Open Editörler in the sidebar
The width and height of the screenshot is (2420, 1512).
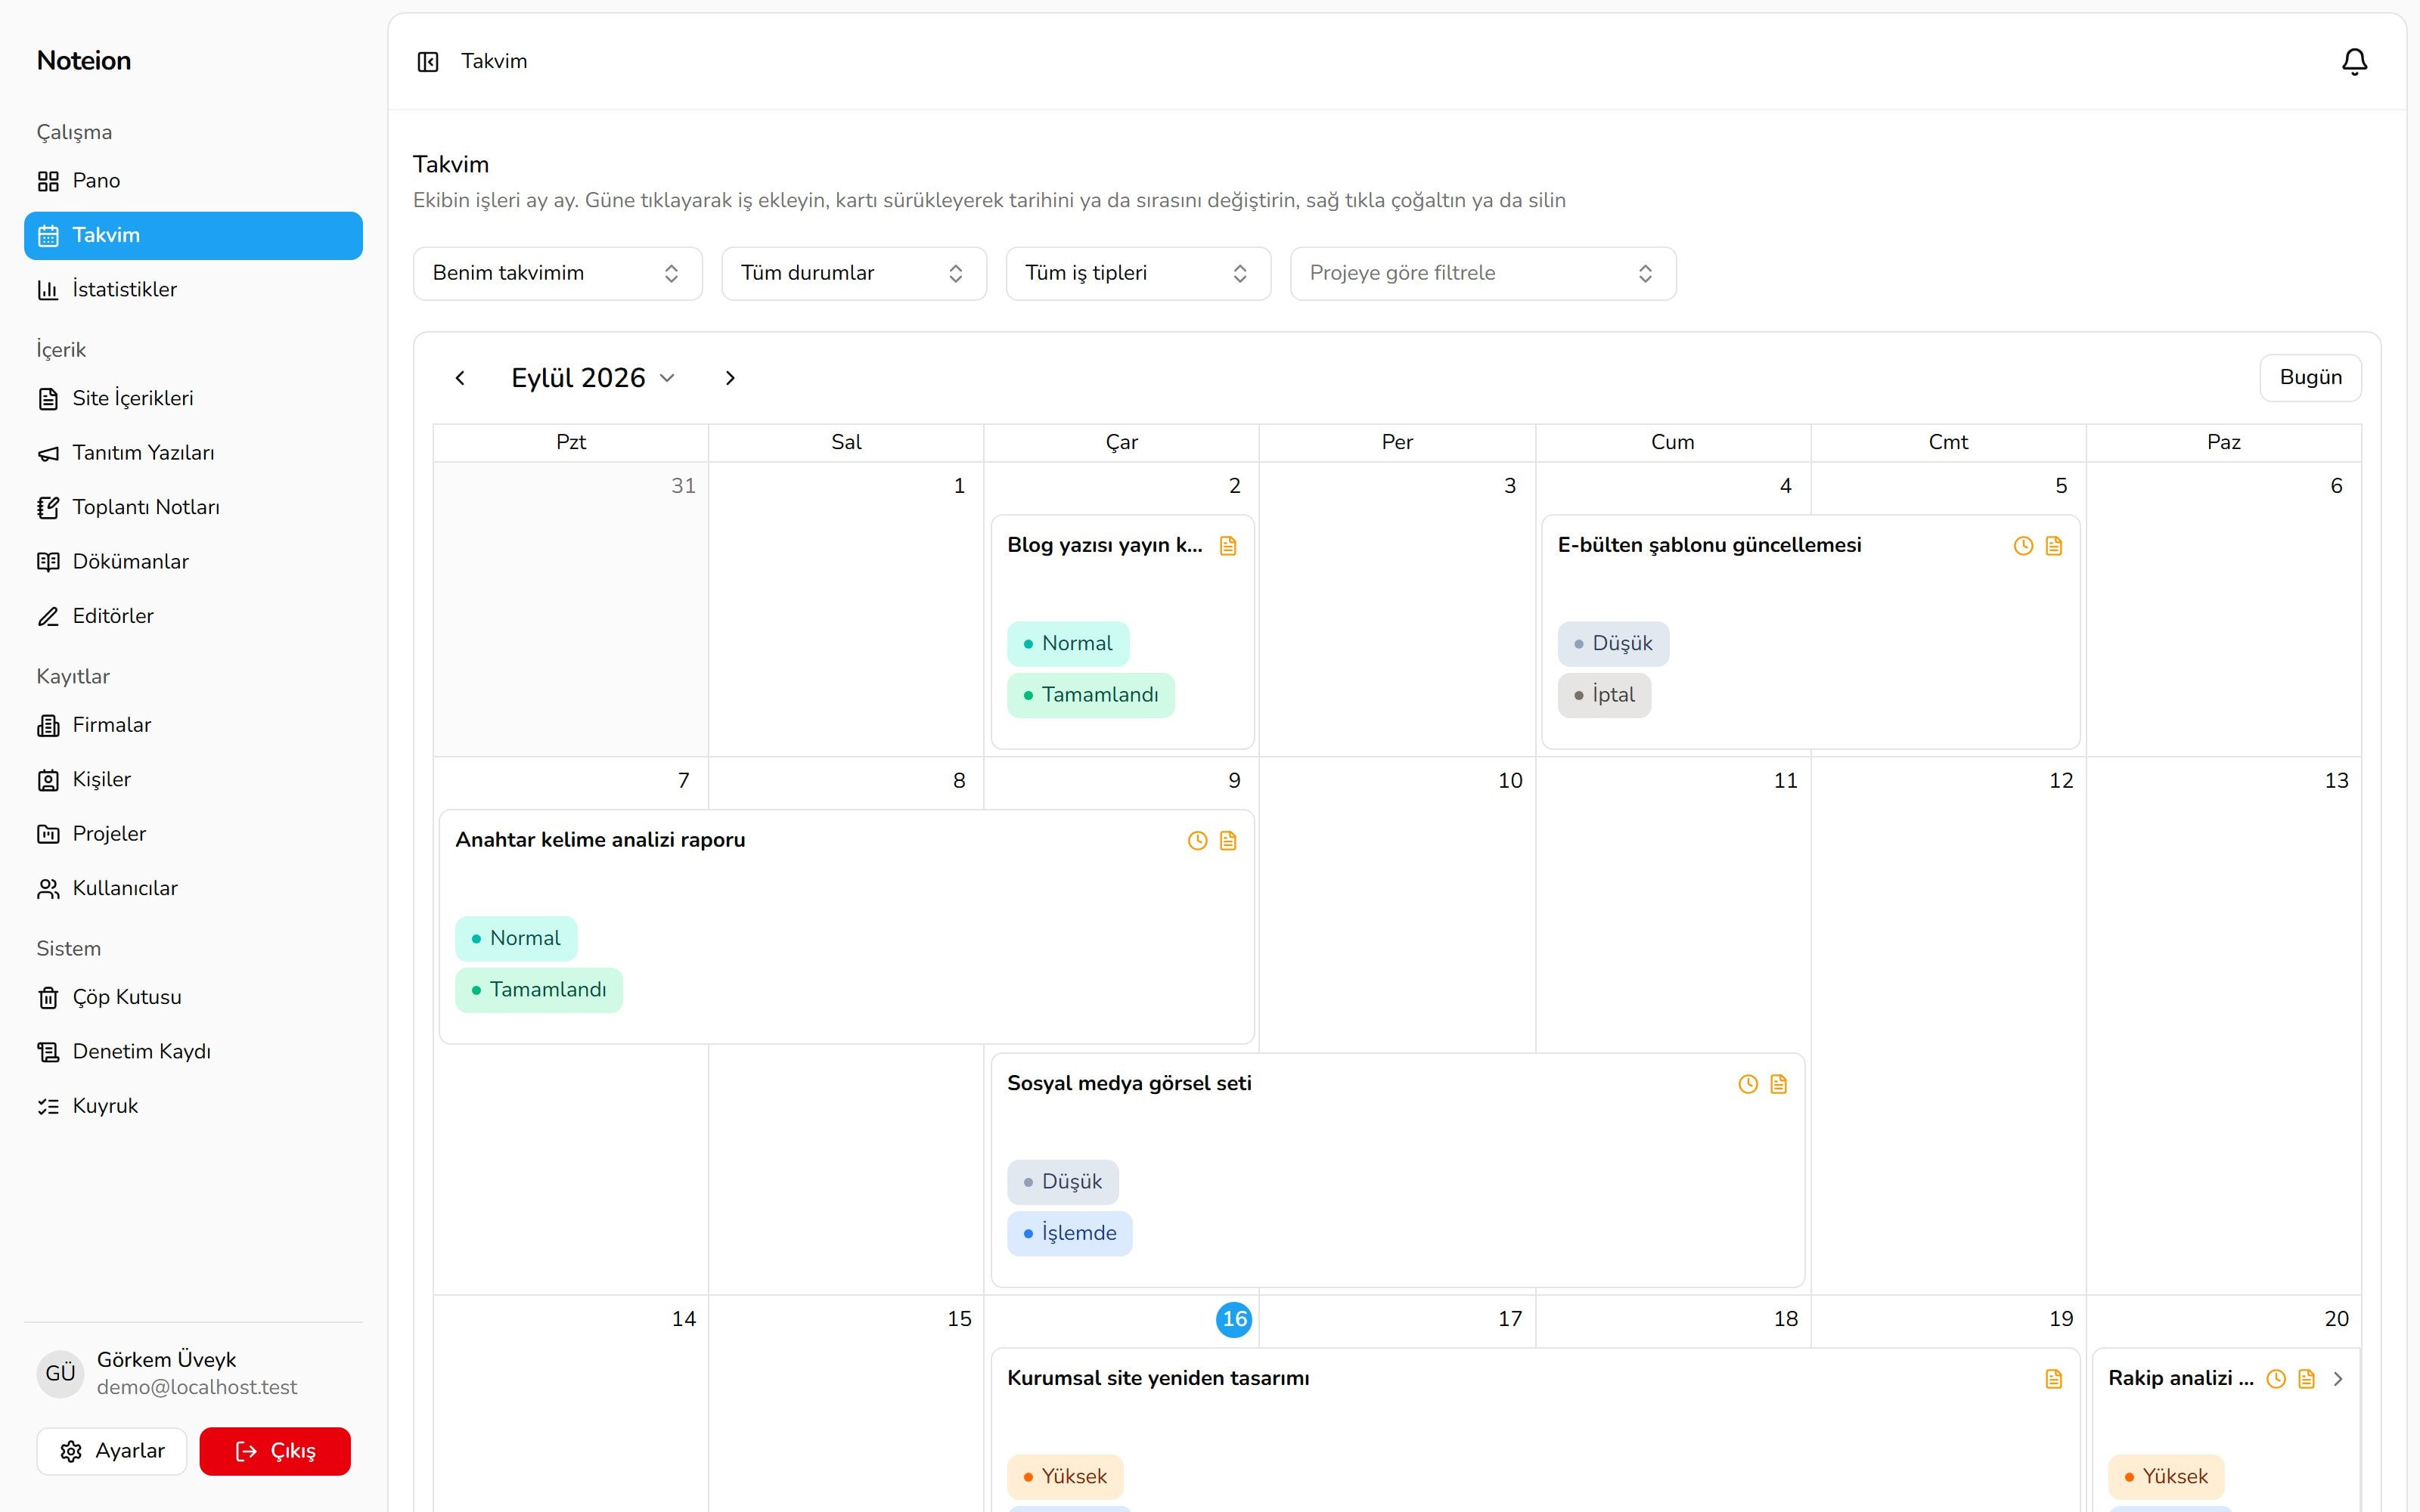(193, 617)
